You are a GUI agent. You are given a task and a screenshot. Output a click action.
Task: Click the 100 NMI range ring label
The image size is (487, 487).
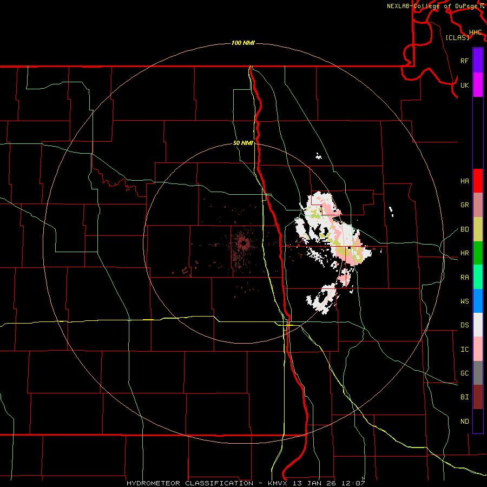[x=243, y=43]
